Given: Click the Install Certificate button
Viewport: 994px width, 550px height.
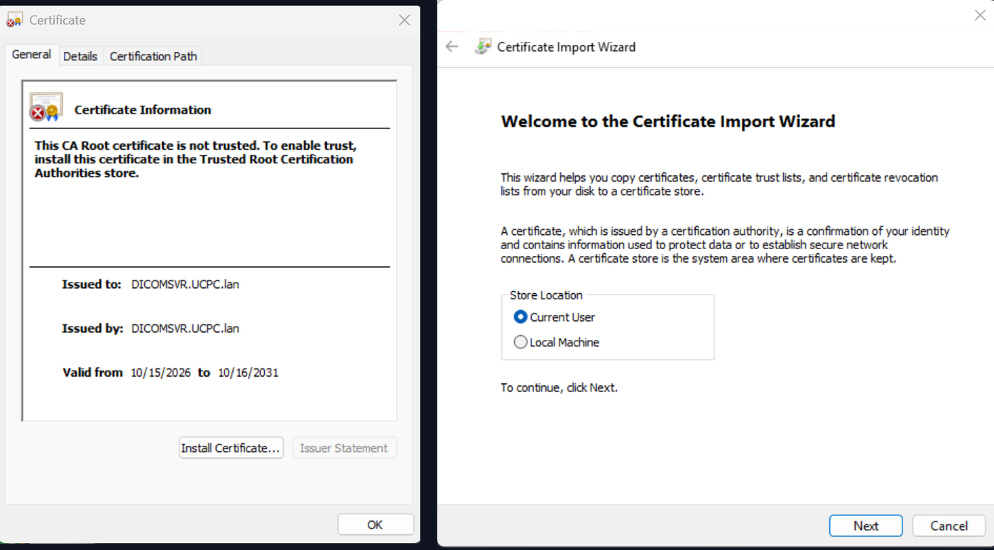Looking at the screenshot, I should [x=231, y=448].
